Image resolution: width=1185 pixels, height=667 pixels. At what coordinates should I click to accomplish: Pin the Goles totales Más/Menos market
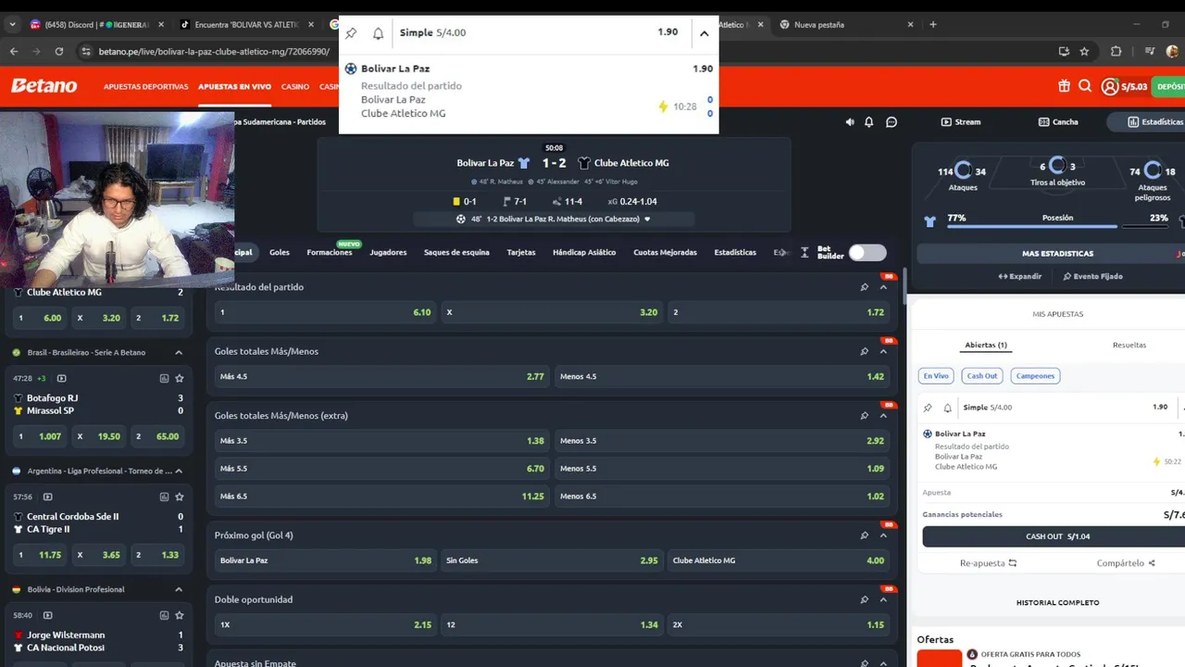[864, 351]
